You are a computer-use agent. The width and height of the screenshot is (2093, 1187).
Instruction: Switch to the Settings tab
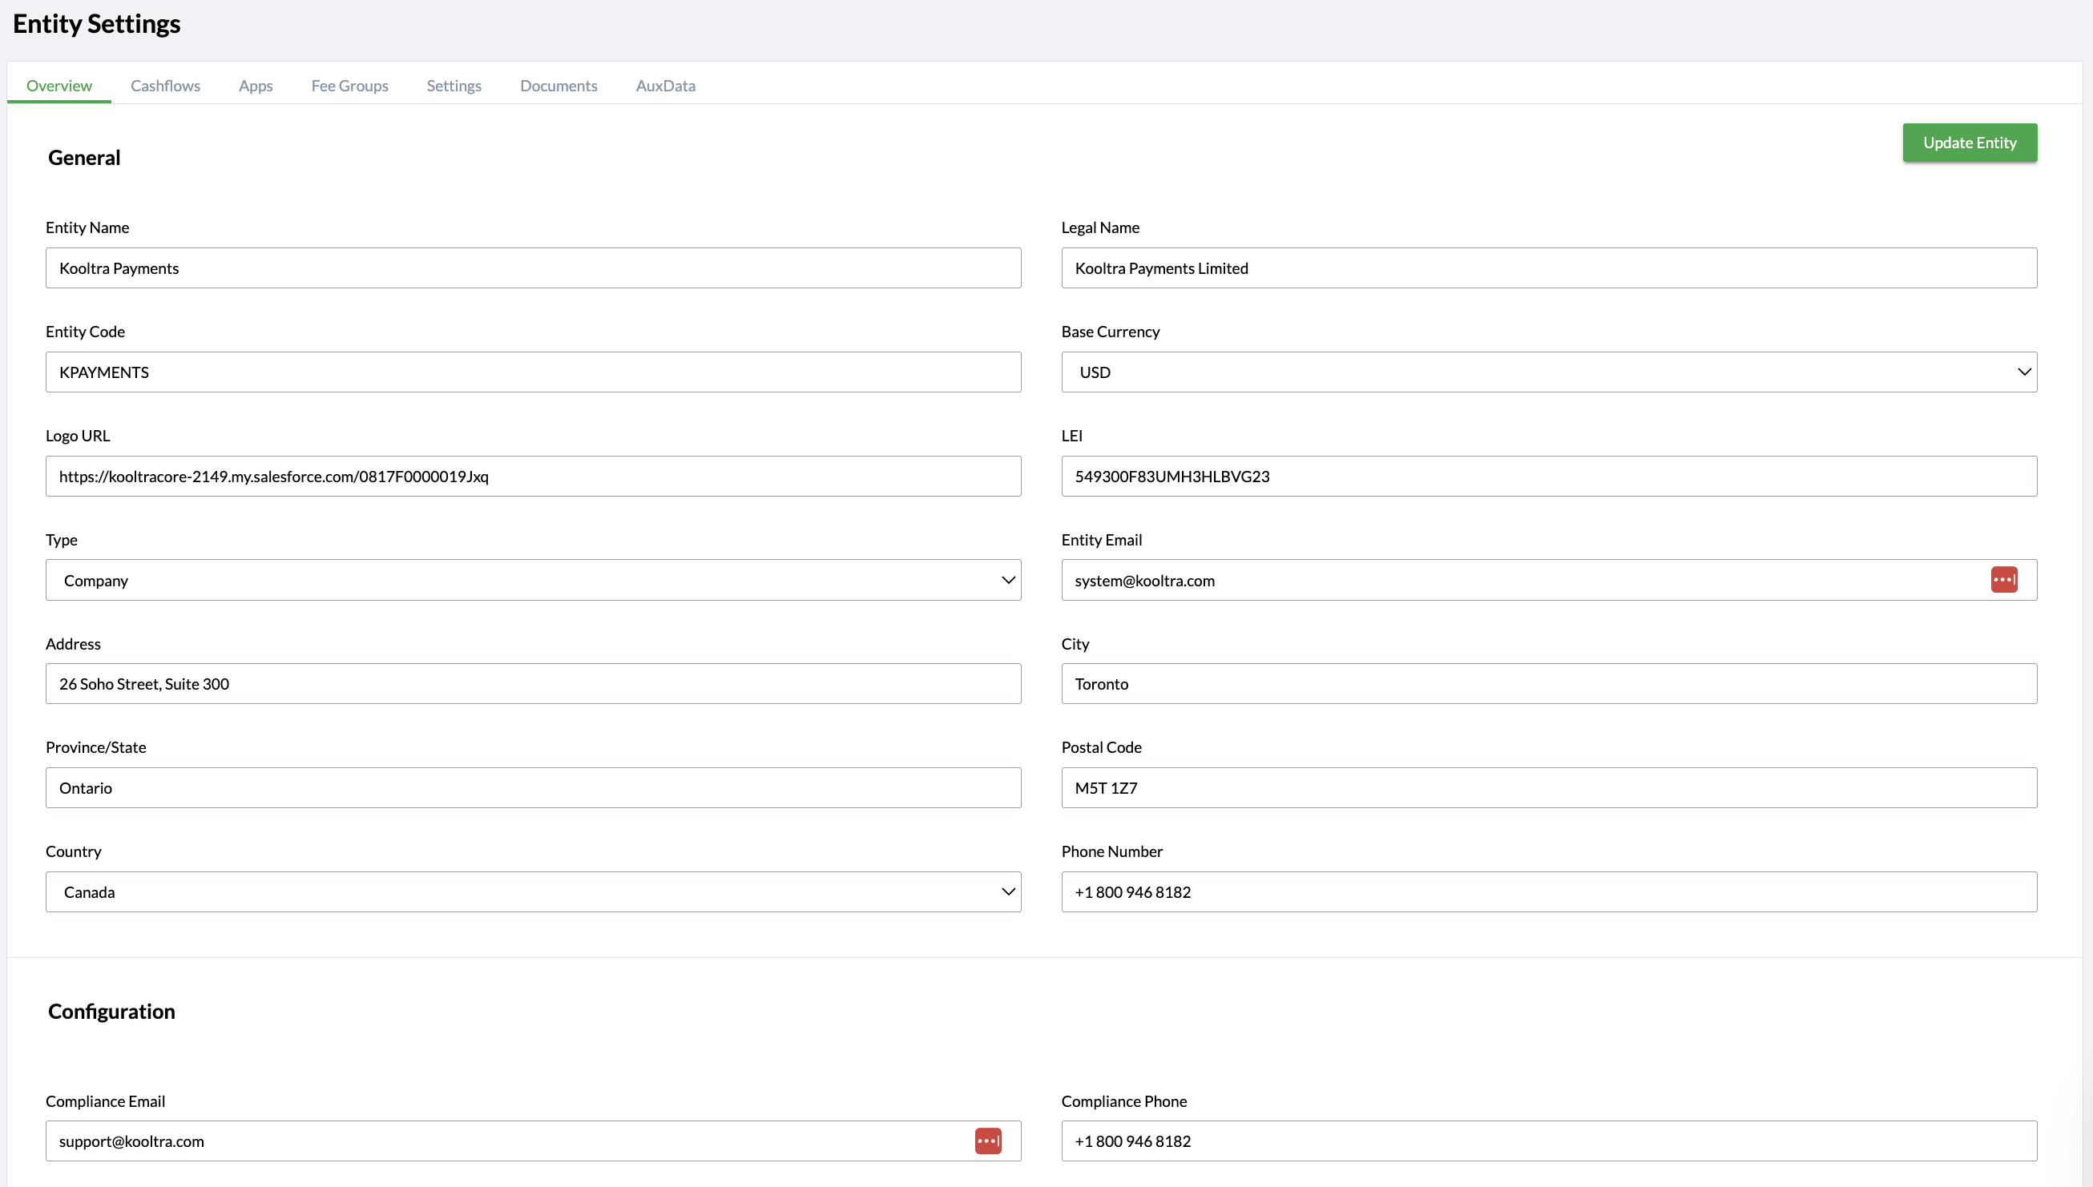point(454,86)
